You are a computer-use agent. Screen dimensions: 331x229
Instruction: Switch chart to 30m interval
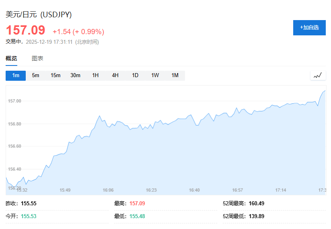coord(75,76)
